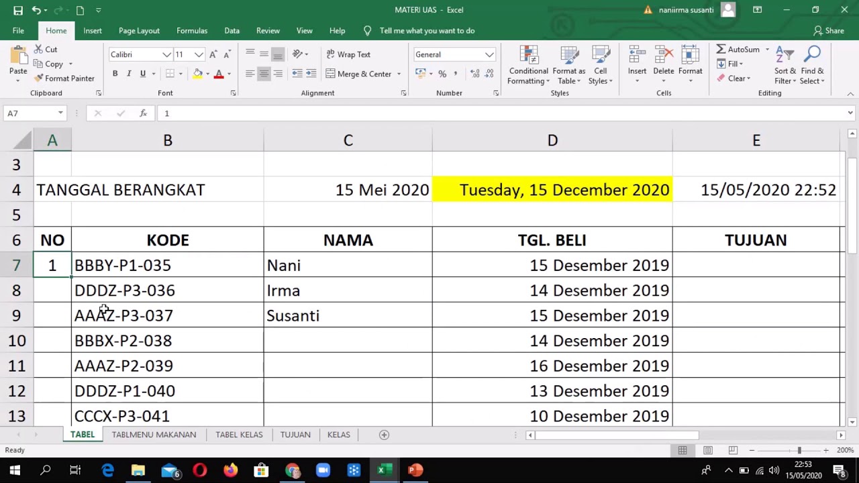This screenshot has height=483, width=859.
Task: Click the zoom slider handle
Action: (799, 450)
